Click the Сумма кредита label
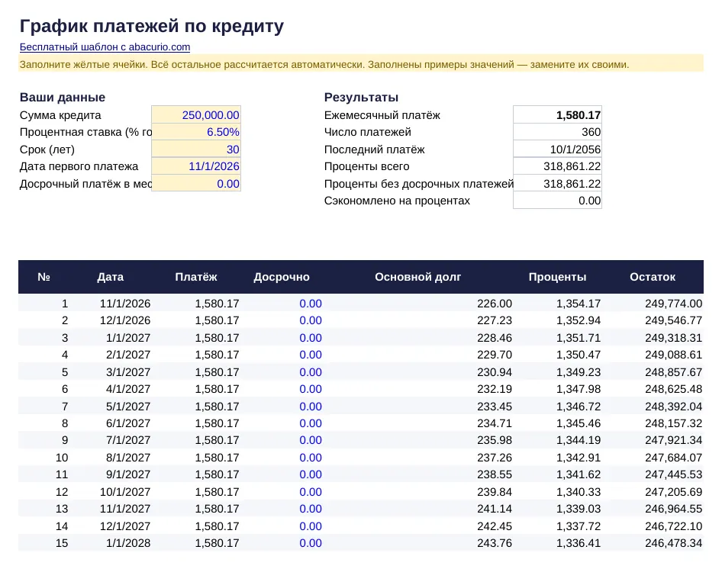 [x=60, y=115]
